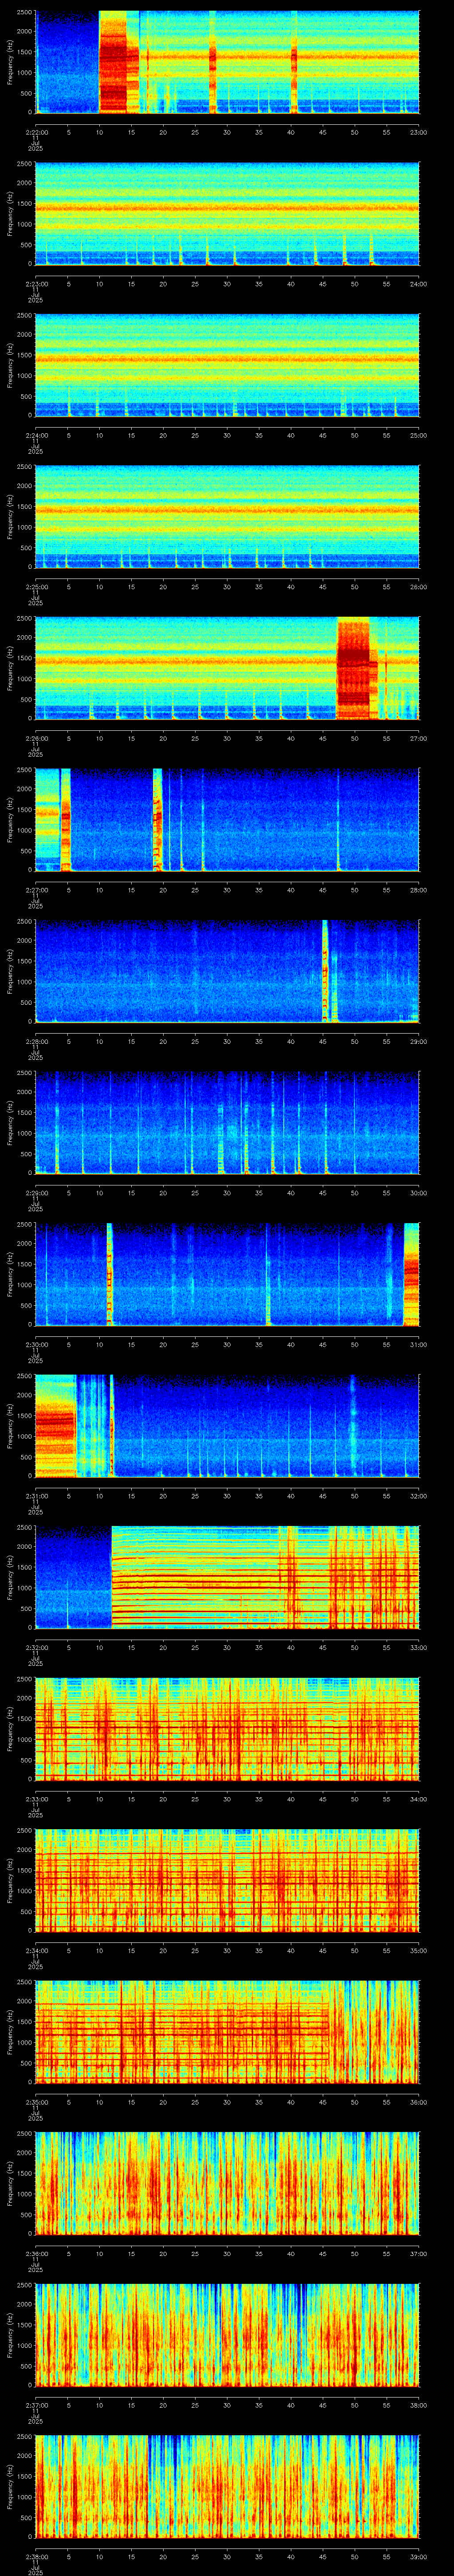Click the '2:29:00' time axis label
The width and height of the screenshot is (454, 2576).
pyautogui.click(x=36, y=1192)
